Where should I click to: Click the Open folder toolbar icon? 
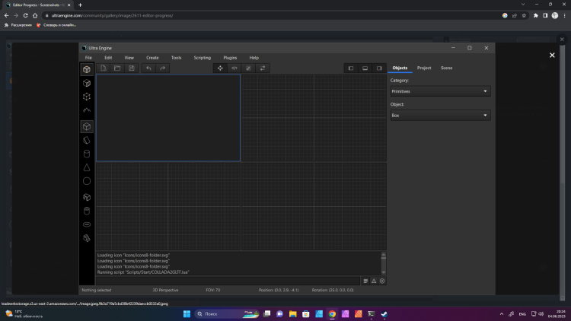click(x=117, y=68)
